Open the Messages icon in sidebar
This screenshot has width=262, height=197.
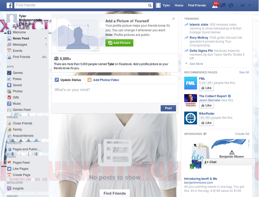(x=9, y=45)
